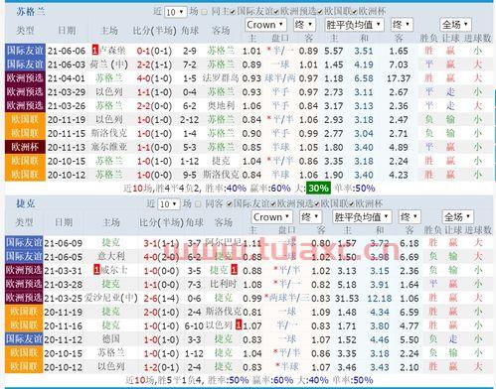Open 终 dropdown after 胜平负均值 in 捷克 section

pyautogui.click(x=410, y=217)
